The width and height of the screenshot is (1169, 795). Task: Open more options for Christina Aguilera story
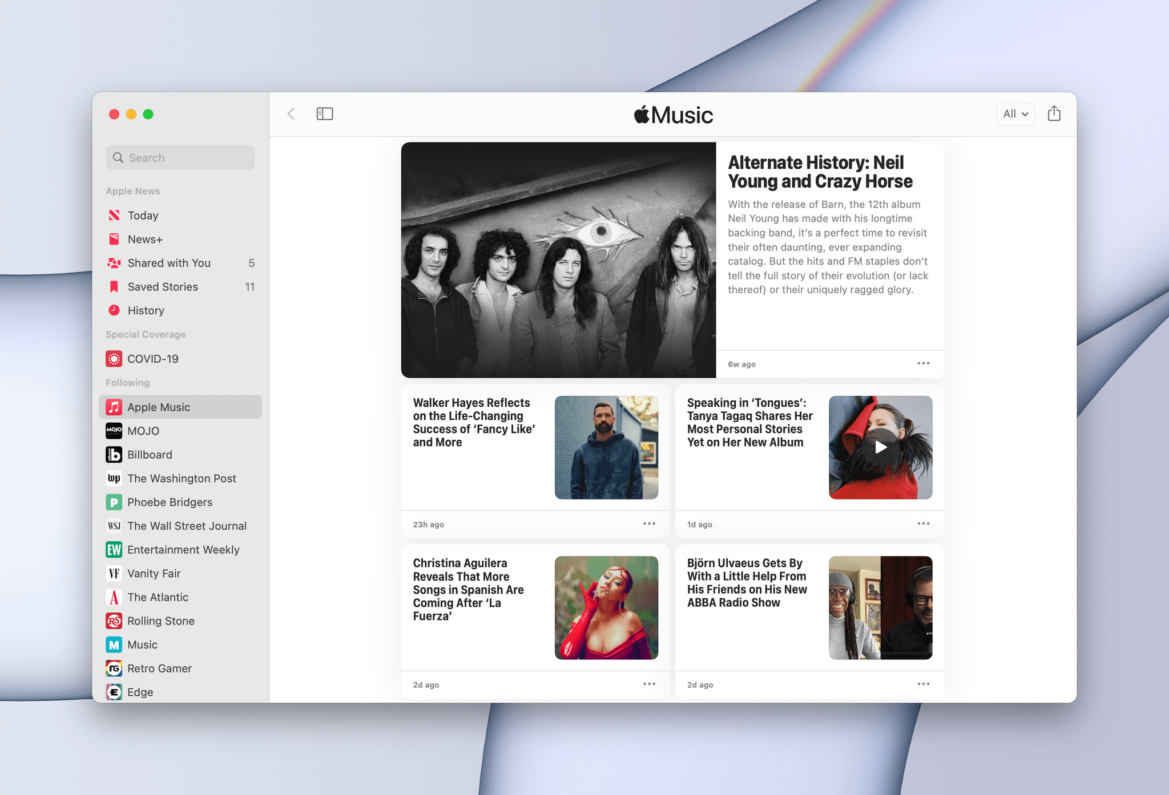coord(649,684)
